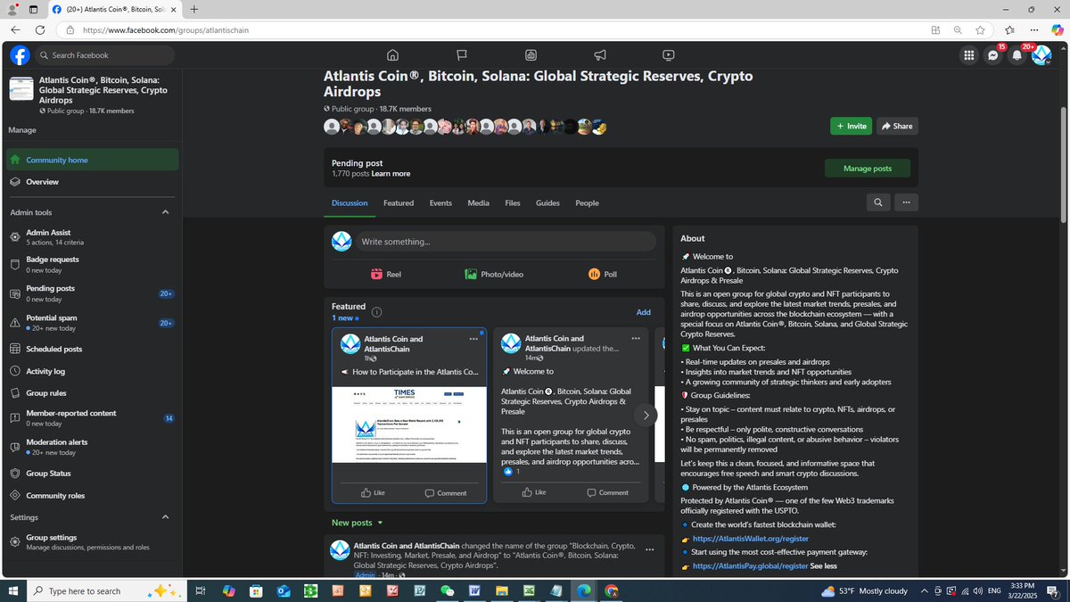This screenshot has width=1070, height=602.
Task: Open Group rules
Action: click(92, 392)
